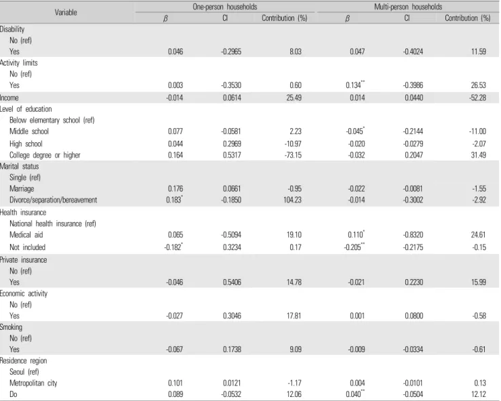Click 'College degree or higher' label
This screenshot has width=501, height=401.
point(45,155)
